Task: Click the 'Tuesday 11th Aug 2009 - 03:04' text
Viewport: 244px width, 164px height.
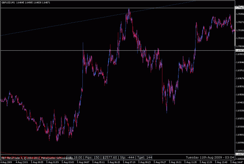Action: pos(210,157)
